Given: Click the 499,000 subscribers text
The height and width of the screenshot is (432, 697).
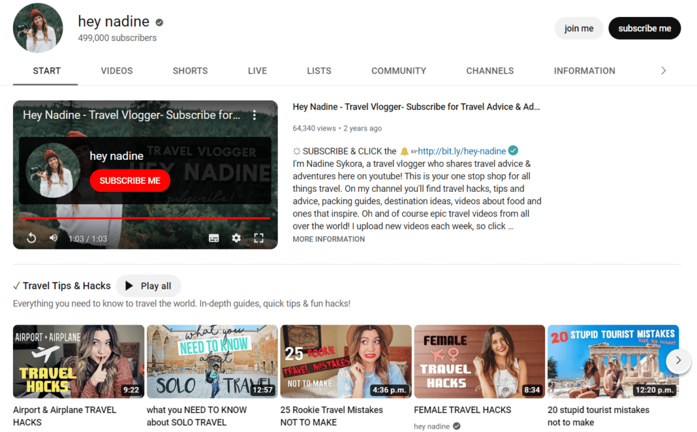Looking at the screenshot, I should pos(117,38).
